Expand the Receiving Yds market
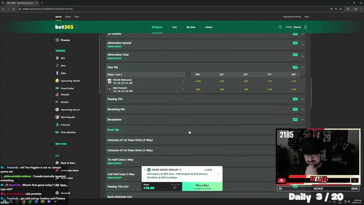Image resolution: width=364 pixels, height=205 pixels. (x=303, y=109)
